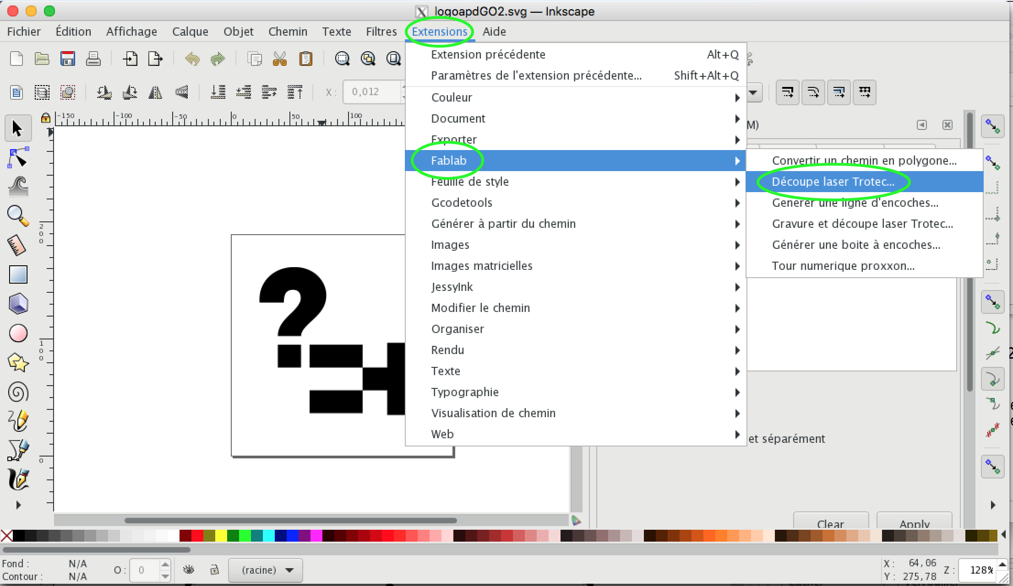Select the Measure ruler tool
Screen dimensions: 1013x586
coord(18,245)
